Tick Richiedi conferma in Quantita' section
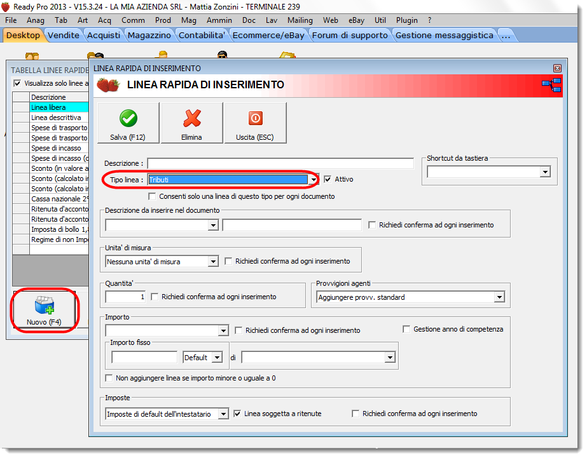 coord(155,297)
